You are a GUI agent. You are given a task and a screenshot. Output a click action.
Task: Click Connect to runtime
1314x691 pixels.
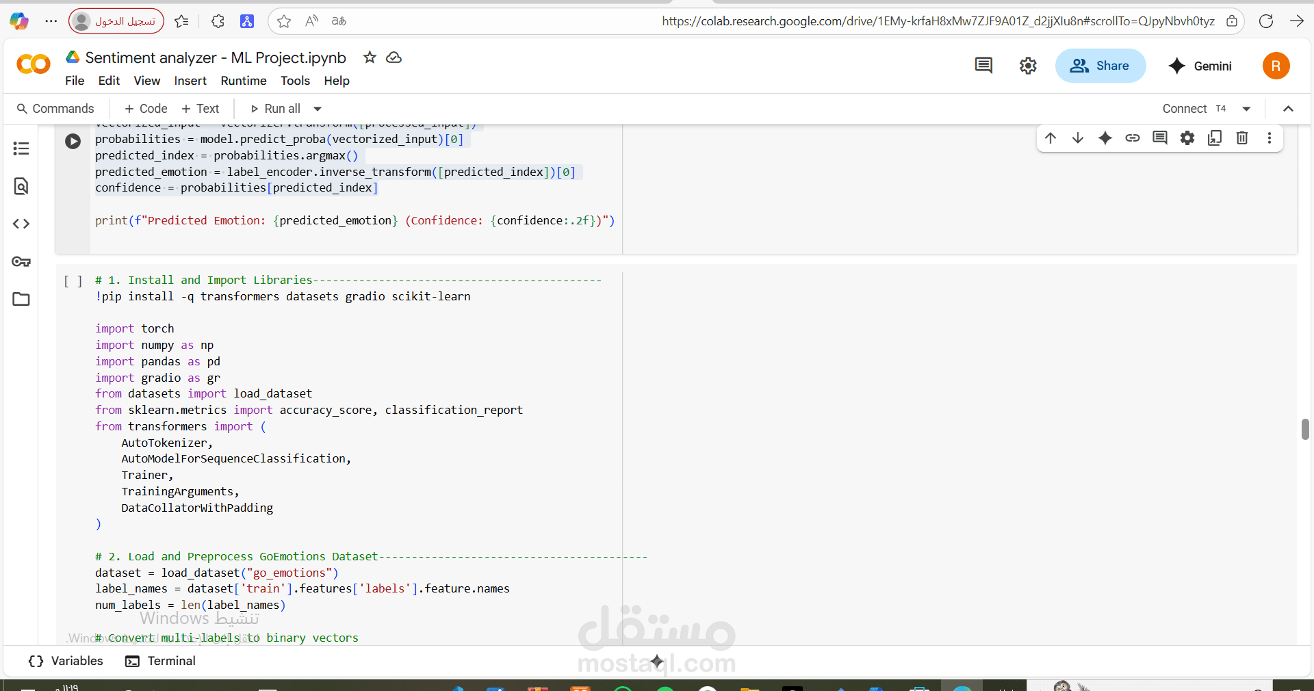pyautogui.click(x=1185, y=109)
